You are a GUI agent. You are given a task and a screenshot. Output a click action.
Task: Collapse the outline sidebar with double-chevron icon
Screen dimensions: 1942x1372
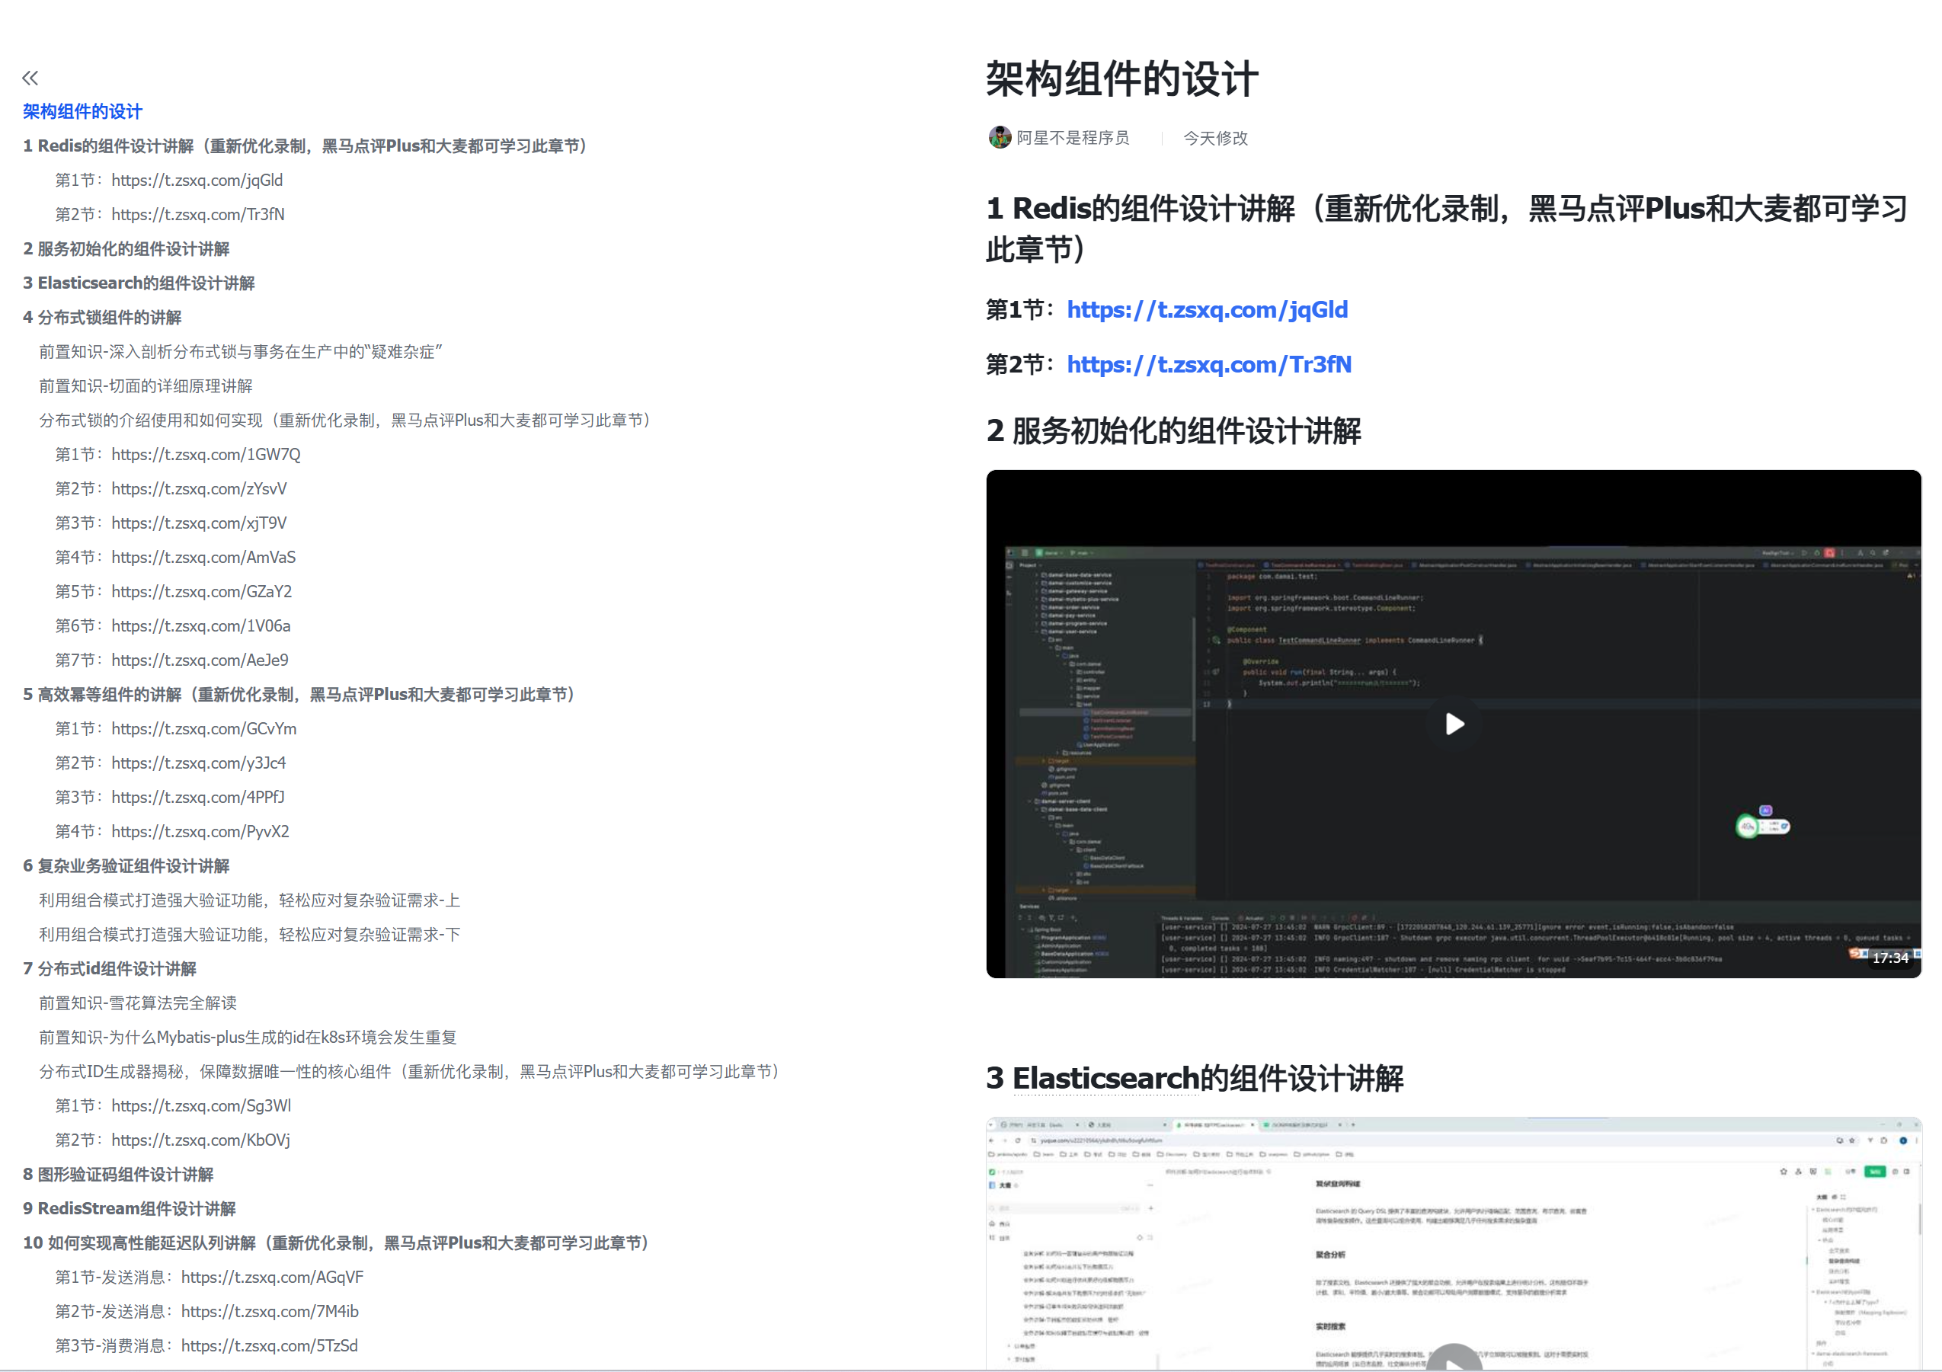click(30, 78)
